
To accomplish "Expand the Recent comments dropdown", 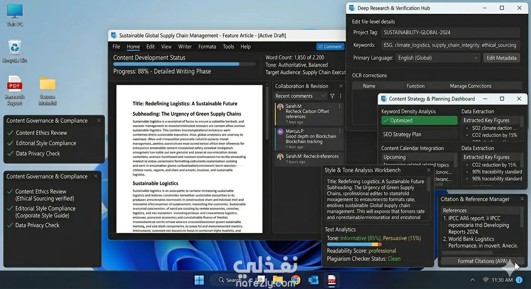I will click(301, 96).
